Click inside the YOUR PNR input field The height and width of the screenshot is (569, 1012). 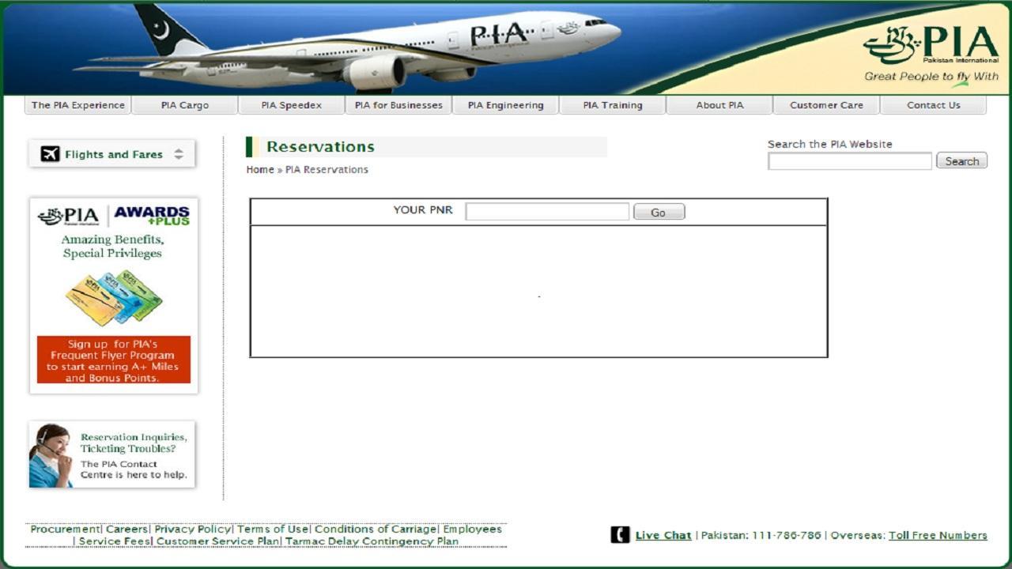tap(546, 210)
